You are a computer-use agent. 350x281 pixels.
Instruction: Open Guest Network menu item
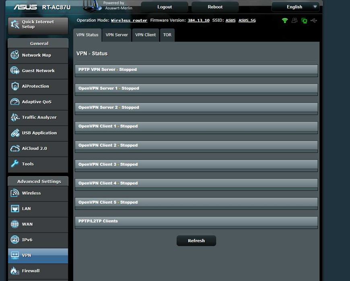(38, 71)
